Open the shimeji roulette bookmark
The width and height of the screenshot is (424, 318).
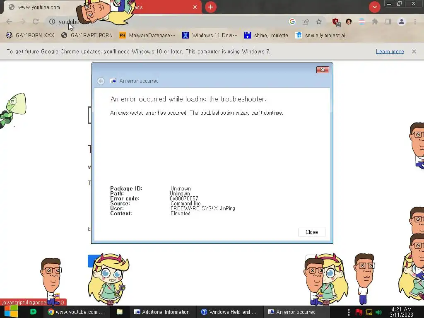pos(266,36)
